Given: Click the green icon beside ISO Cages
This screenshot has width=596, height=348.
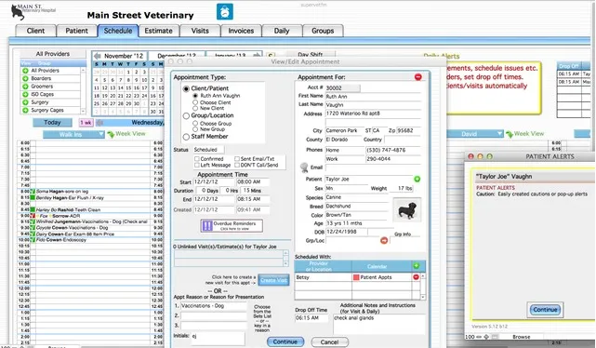Looking at the screenshot, I should (x=25, y=94).
